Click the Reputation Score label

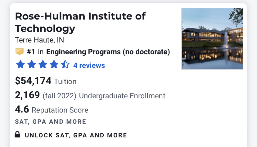[x=60, y=110]
